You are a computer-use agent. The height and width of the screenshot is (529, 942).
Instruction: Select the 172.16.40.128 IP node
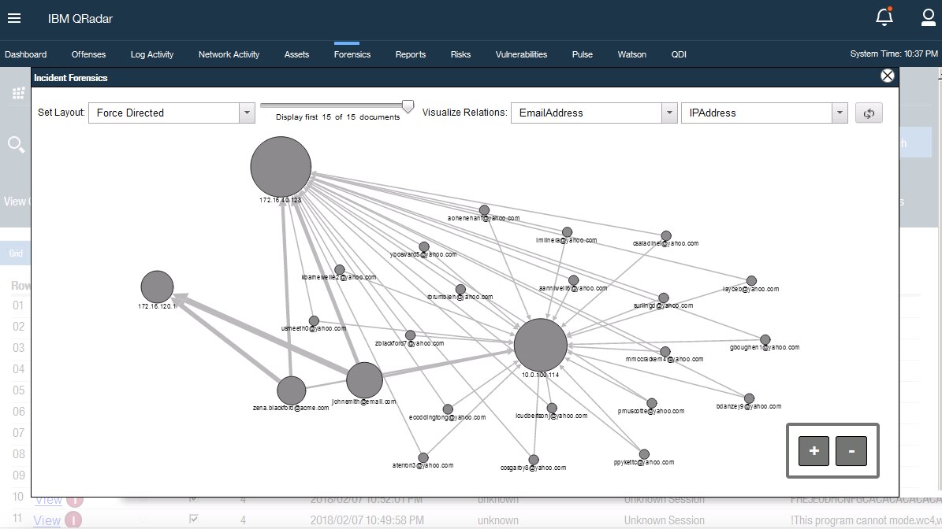click(x=281, y=167)
